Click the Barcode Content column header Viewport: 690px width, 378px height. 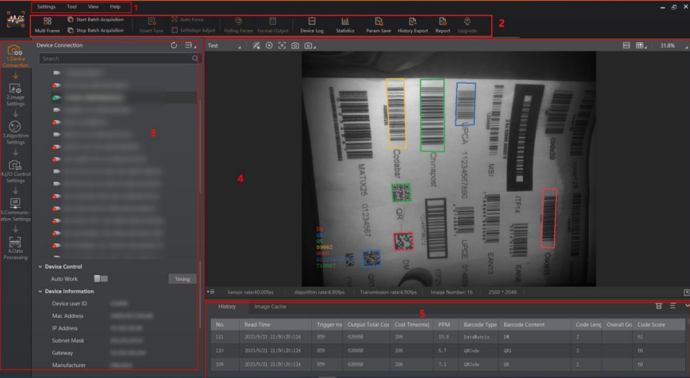pos(535,325)
